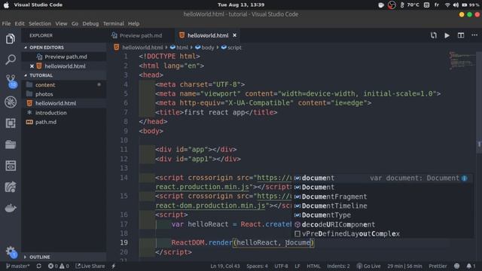Image resolution: width=482 pixels, height=271 pixels.
Task: Open the Selection menu
Action: tap(40, 23)
